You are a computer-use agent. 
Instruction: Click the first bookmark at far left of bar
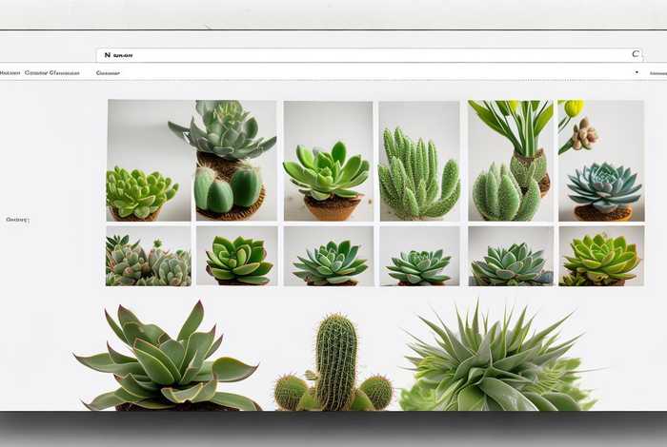(10, 72)
